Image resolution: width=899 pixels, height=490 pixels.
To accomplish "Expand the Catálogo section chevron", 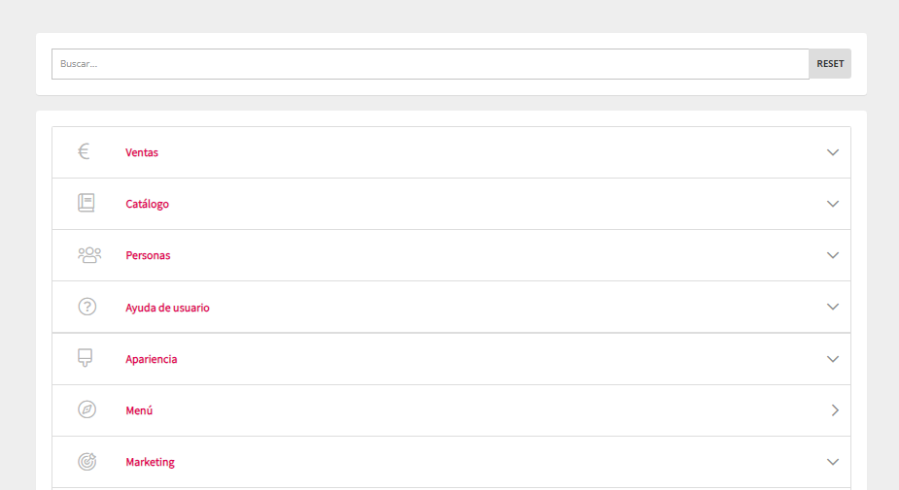I will pos(833,204).
